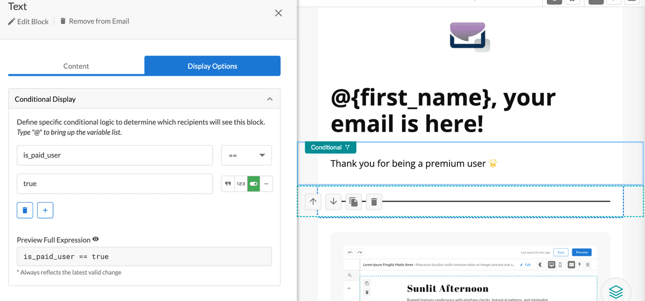645x301 pixels.
Task: Set value type to string quotes
Action: [228, 184]
